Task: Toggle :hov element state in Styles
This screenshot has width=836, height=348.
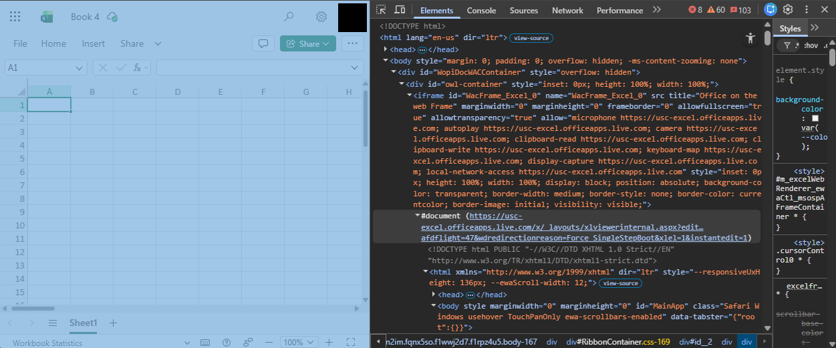Action: coord(810,45)
